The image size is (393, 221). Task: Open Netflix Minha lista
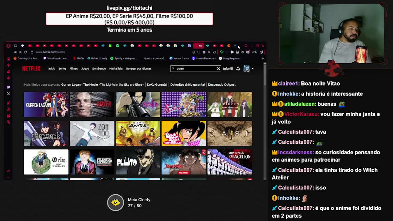pyautogui.click(x=116, y=69)
